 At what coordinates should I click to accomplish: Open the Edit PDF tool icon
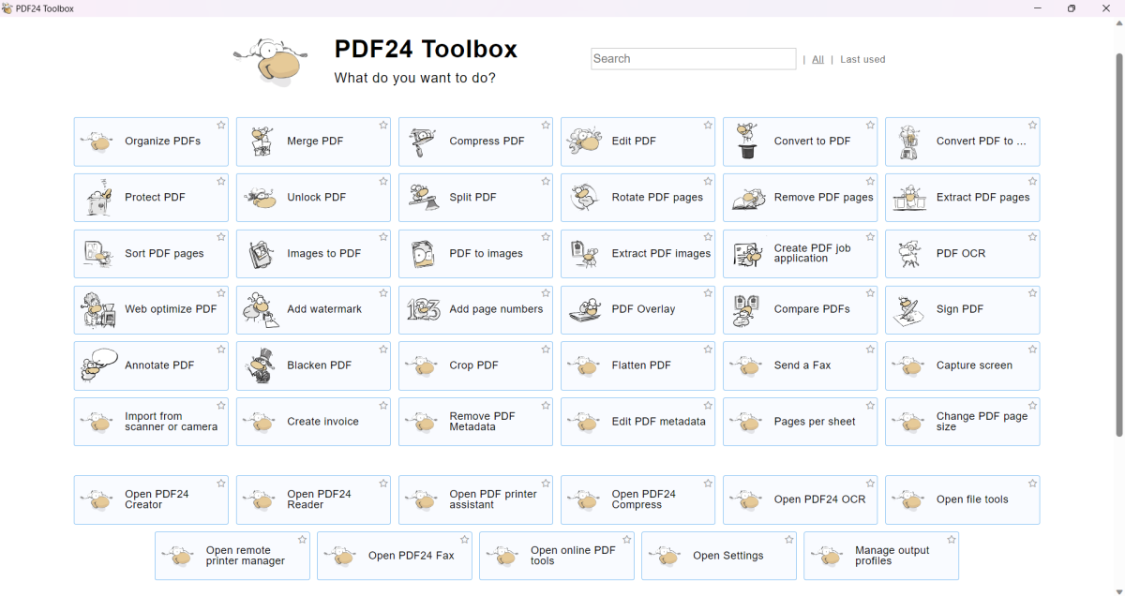tap(584, 142)
